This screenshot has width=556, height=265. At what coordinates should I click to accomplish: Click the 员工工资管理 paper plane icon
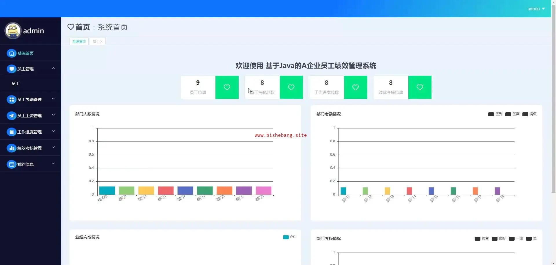coord(11,116)
